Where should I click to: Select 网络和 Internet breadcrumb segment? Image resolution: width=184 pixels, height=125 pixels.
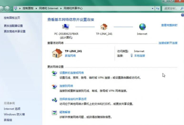[49, 8]
